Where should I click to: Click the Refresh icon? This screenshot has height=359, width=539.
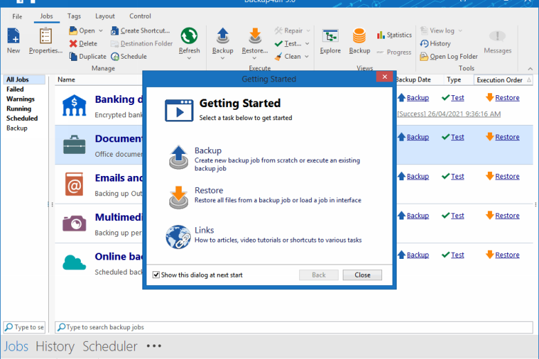pyautogui.click(x=189, y=36)
